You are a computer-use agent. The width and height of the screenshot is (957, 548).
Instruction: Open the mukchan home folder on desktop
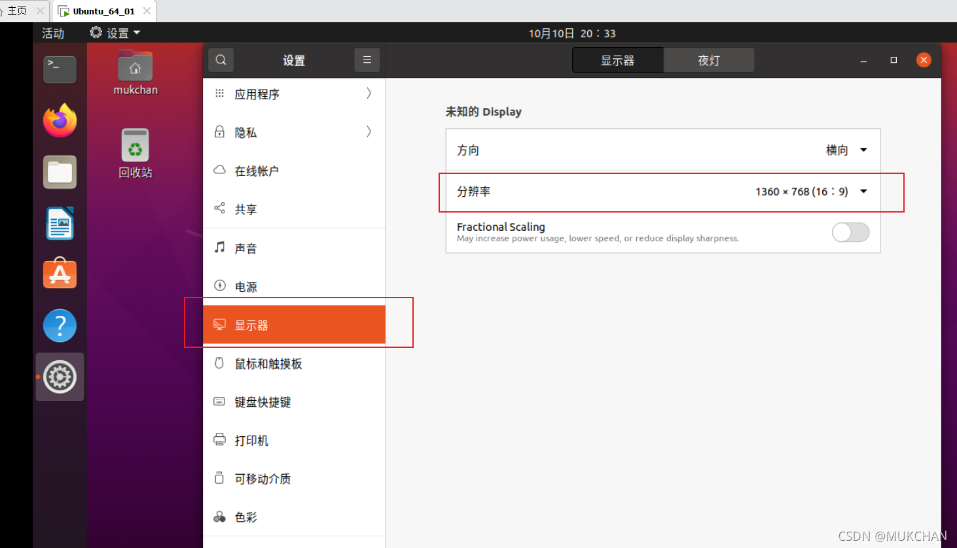click(x=135, y=73)
